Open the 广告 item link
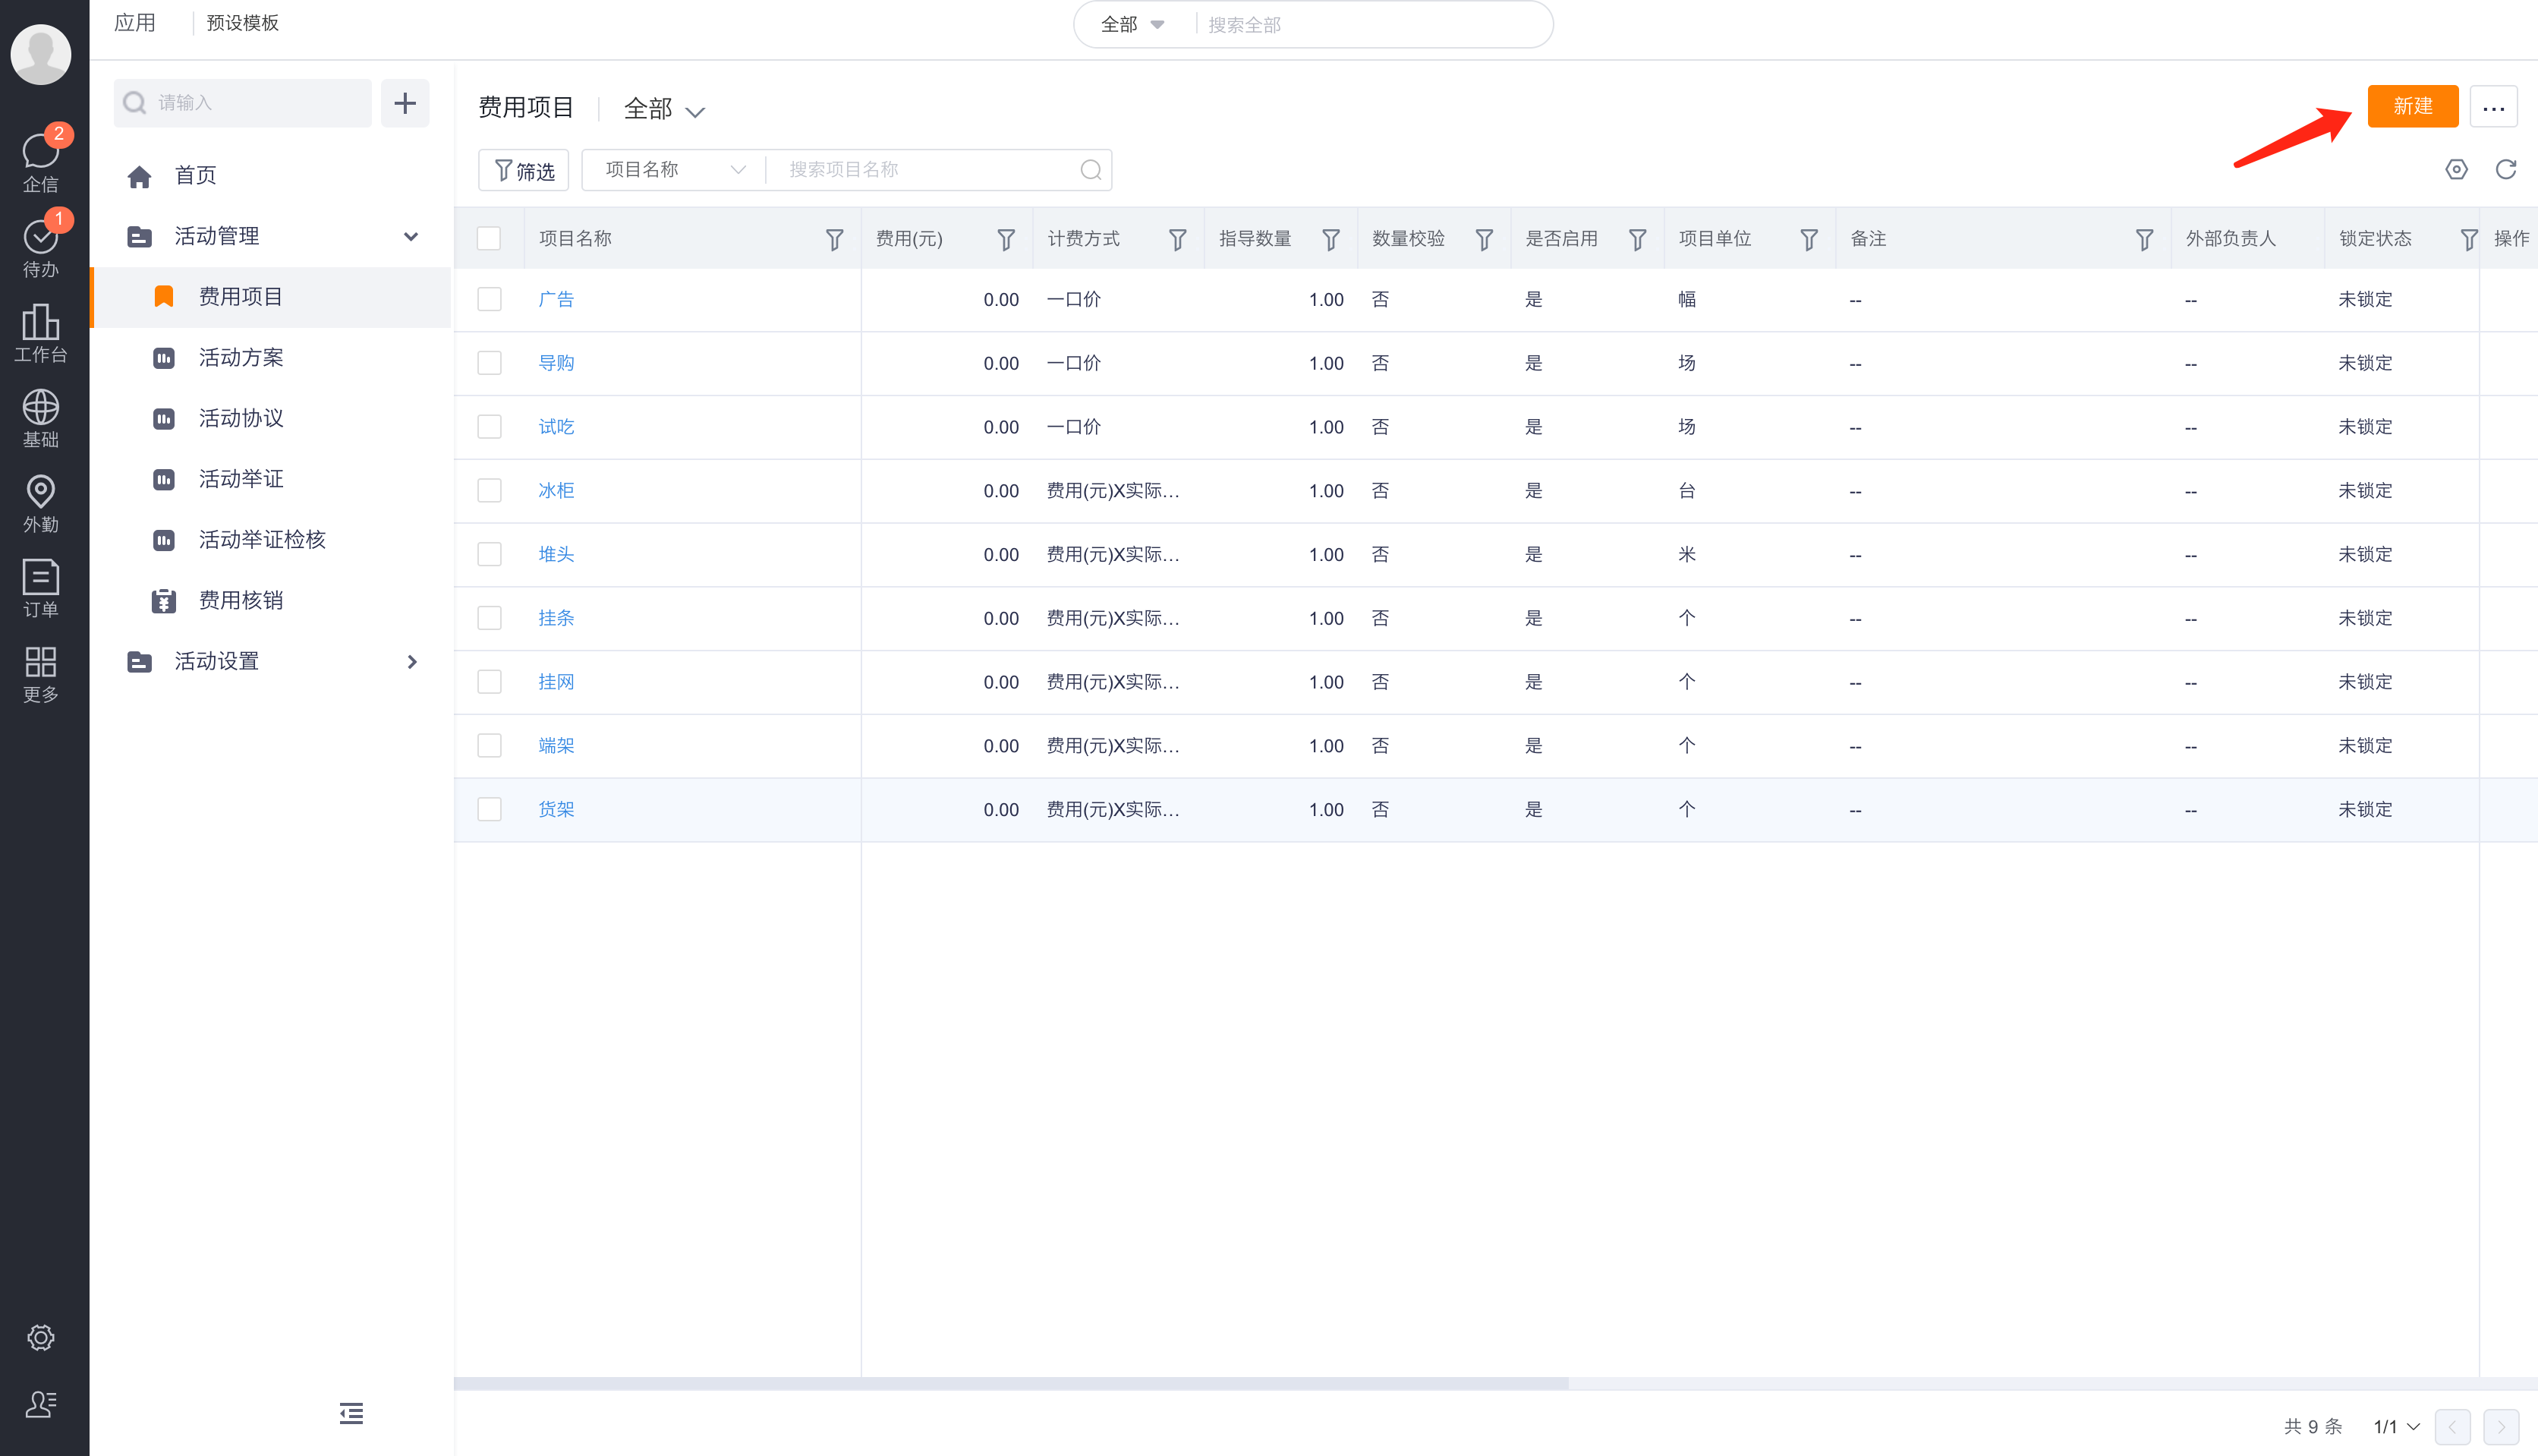 click(556, 299)
